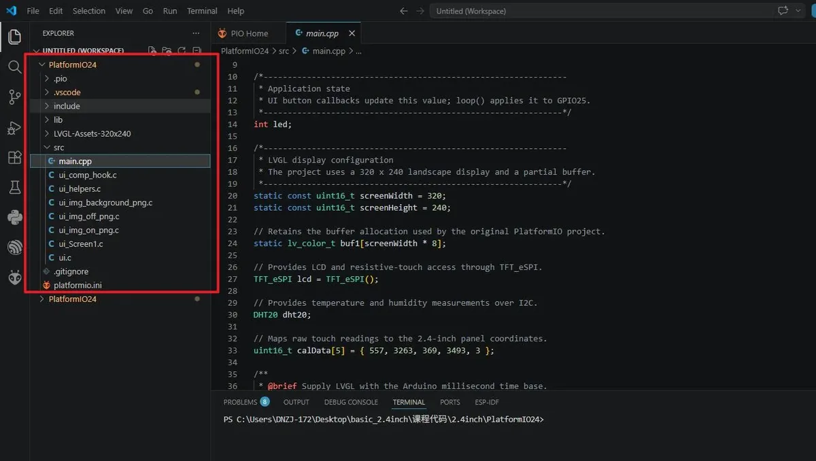Open the Go menu
The height and width of the screenshot is (461, 816).
pos(148,11)
